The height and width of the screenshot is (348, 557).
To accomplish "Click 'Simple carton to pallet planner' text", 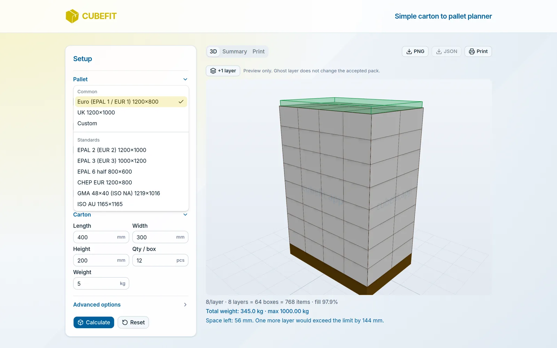I will pyautogui.click(x=443, y=16).
